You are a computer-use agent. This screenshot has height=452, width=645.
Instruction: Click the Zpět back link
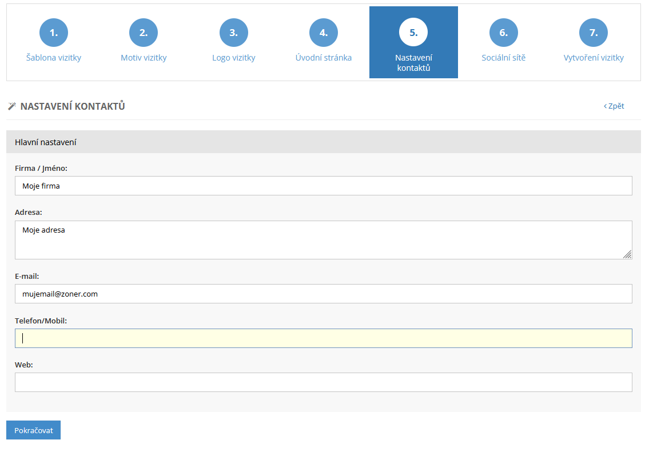[614, 106]
